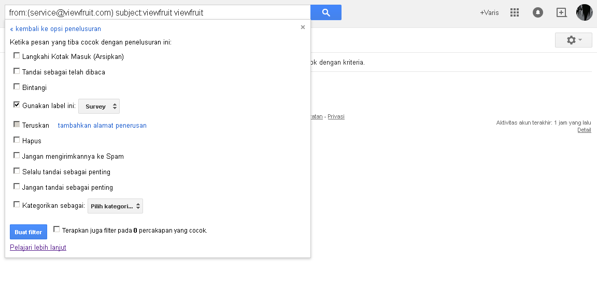Open the Google apps grid

click(515, 12)
